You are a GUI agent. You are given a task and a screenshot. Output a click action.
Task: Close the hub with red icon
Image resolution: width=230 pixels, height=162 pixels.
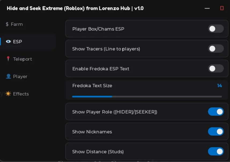click(222, 8)
